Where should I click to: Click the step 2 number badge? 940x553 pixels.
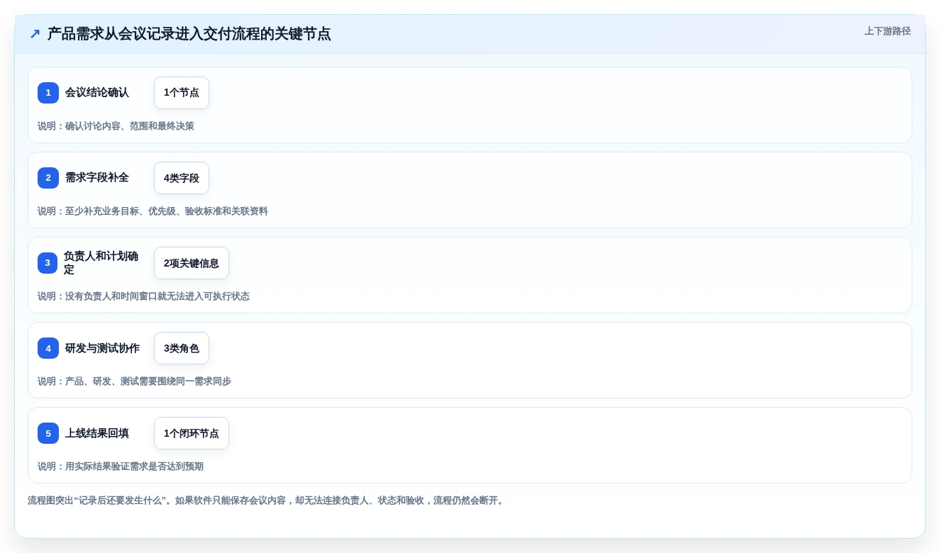[48, 178]
